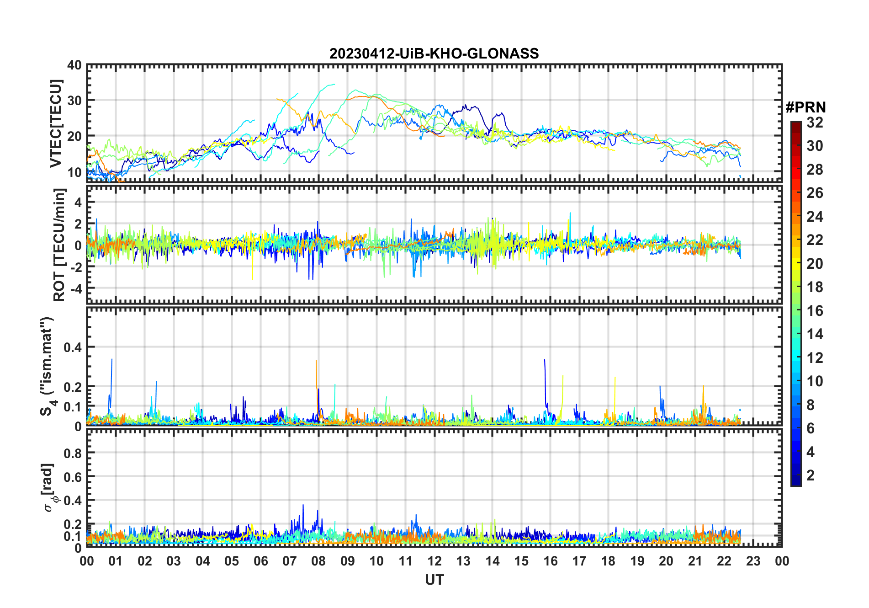
Task: Click colorbar tick label 14
Action: (815, 334)
